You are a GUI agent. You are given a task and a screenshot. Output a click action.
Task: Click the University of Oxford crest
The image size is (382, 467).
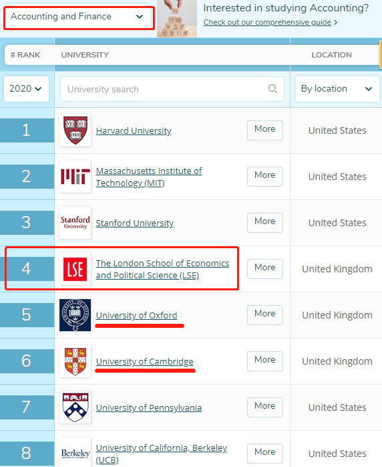tap(75, 315)
